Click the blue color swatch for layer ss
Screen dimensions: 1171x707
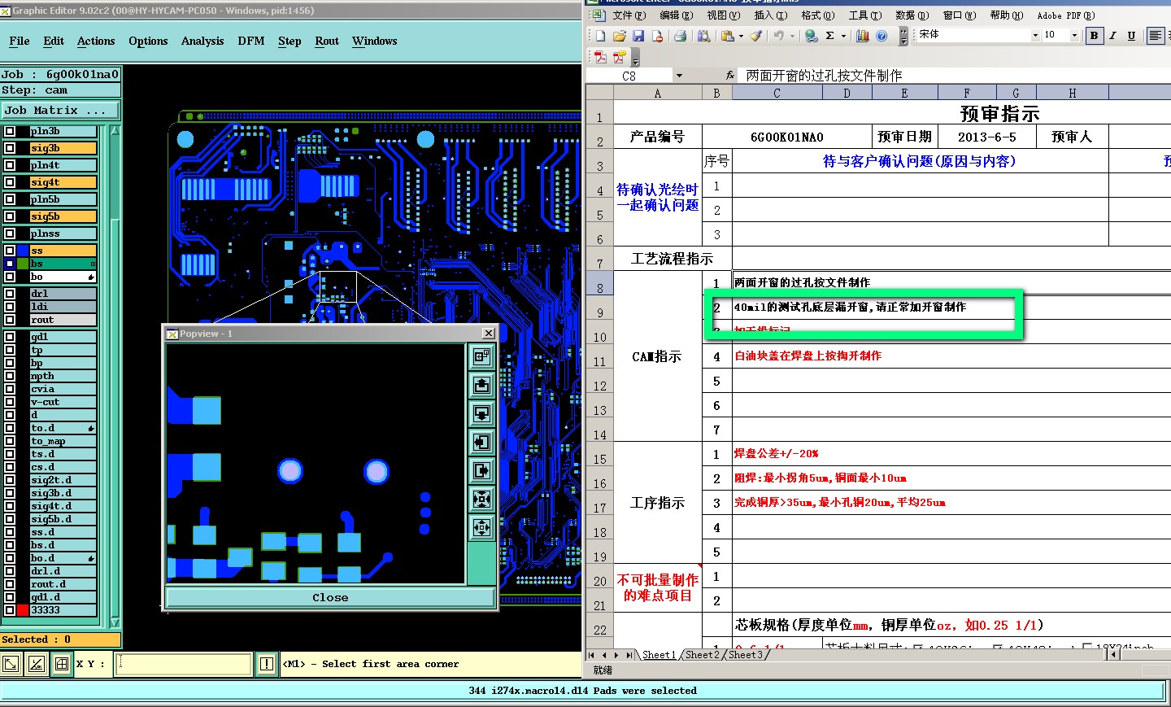point(23,251)
